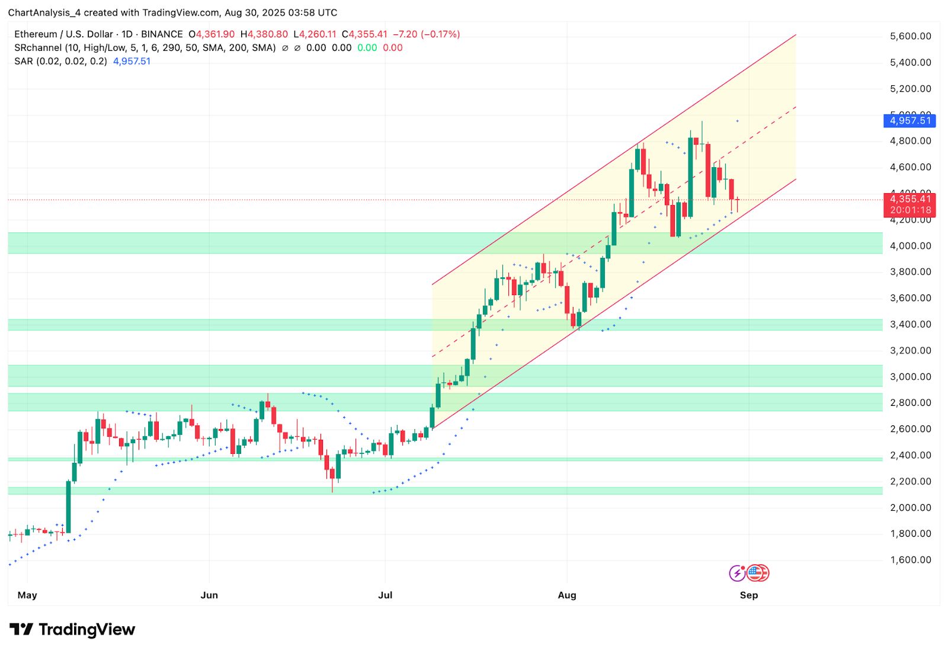The width and height of the screenshot is (948, 653).
Task: Click the 2,400.00 price axis label
Action: click(910, 456)
